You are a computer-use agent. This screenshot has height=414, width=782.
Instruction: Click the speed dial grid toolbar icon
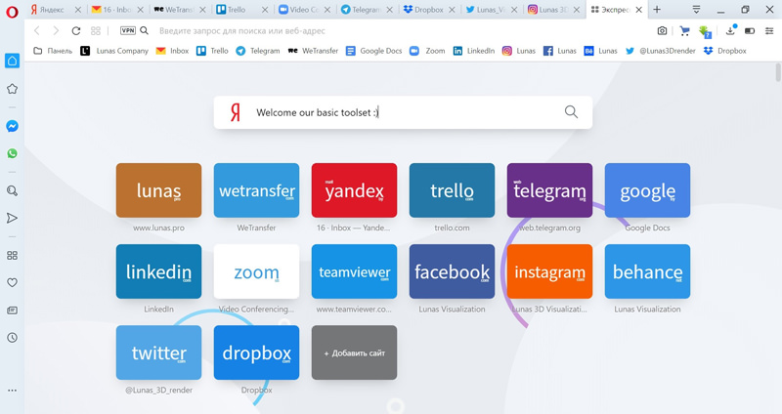[96, 31]
